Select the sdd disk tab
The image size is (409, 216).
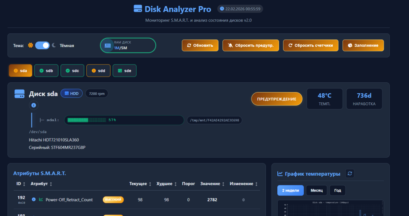tap(98, 71)
